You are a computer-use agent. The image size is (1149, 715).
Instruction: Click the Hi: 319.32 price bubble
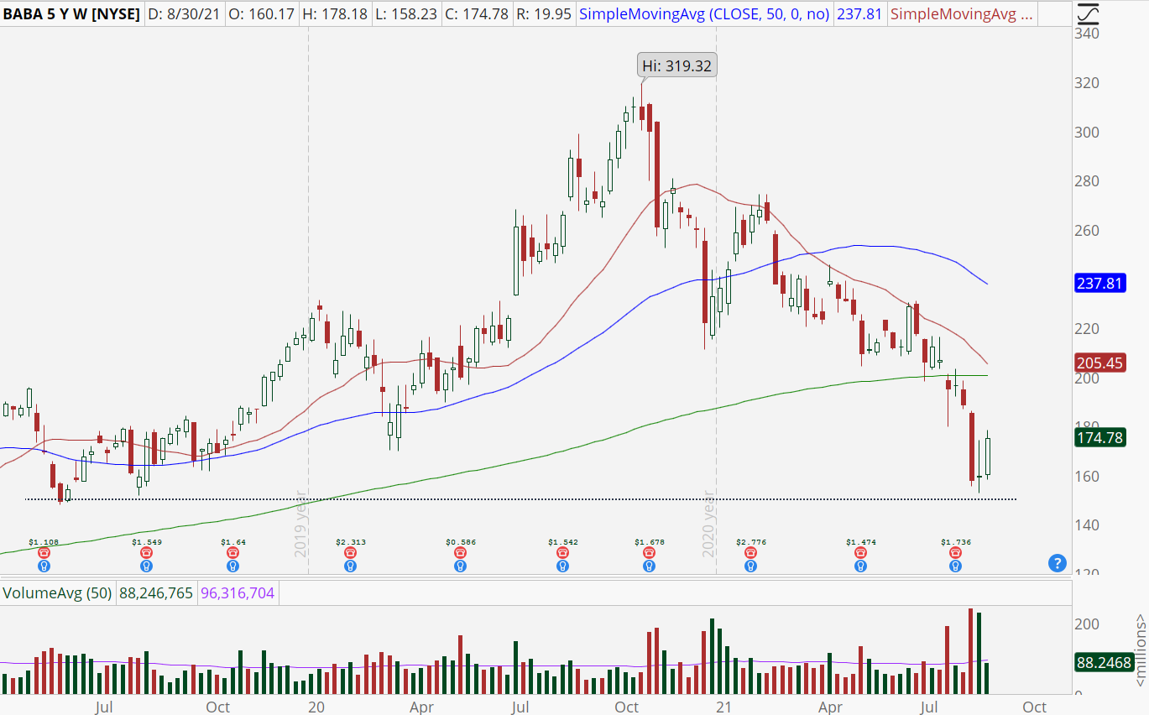click(678, 65)
